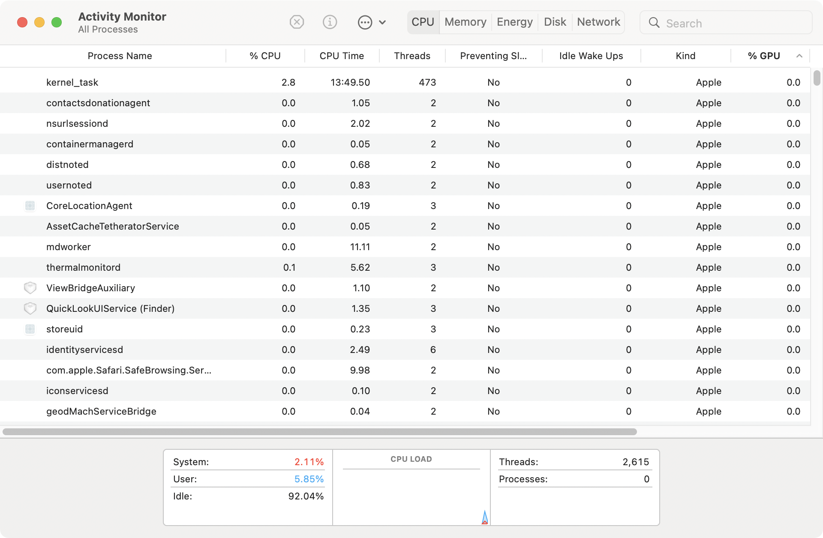The image size is (823, 538).
Task: Switch to the Disk tab
Action: point(555,22)
